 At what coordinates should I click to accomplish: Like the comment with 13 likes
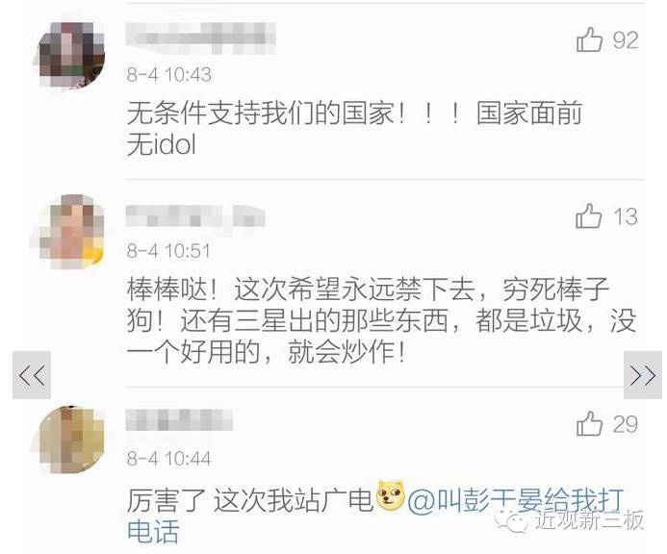coord(588,215)
